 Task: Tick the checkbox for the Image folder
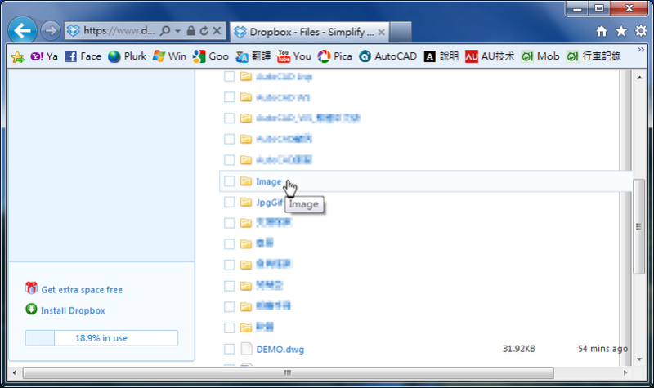pyautogui.click(x=229, y=181)
